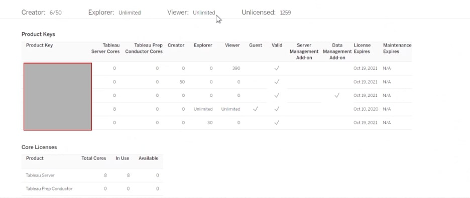
Task: Select the Tableau Prep Conductor row
Action: pyautogui.click(x=92, y=188)
